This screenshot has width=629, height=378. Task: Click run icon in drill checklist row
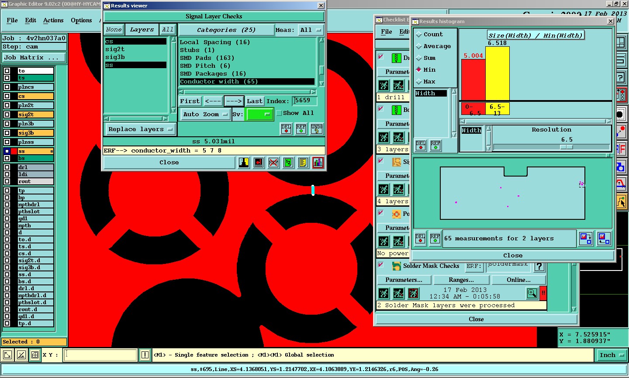coord(384,85)
